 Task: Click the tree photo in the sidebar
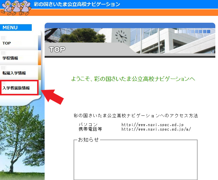pyautogui.click(x=22, y=141)
